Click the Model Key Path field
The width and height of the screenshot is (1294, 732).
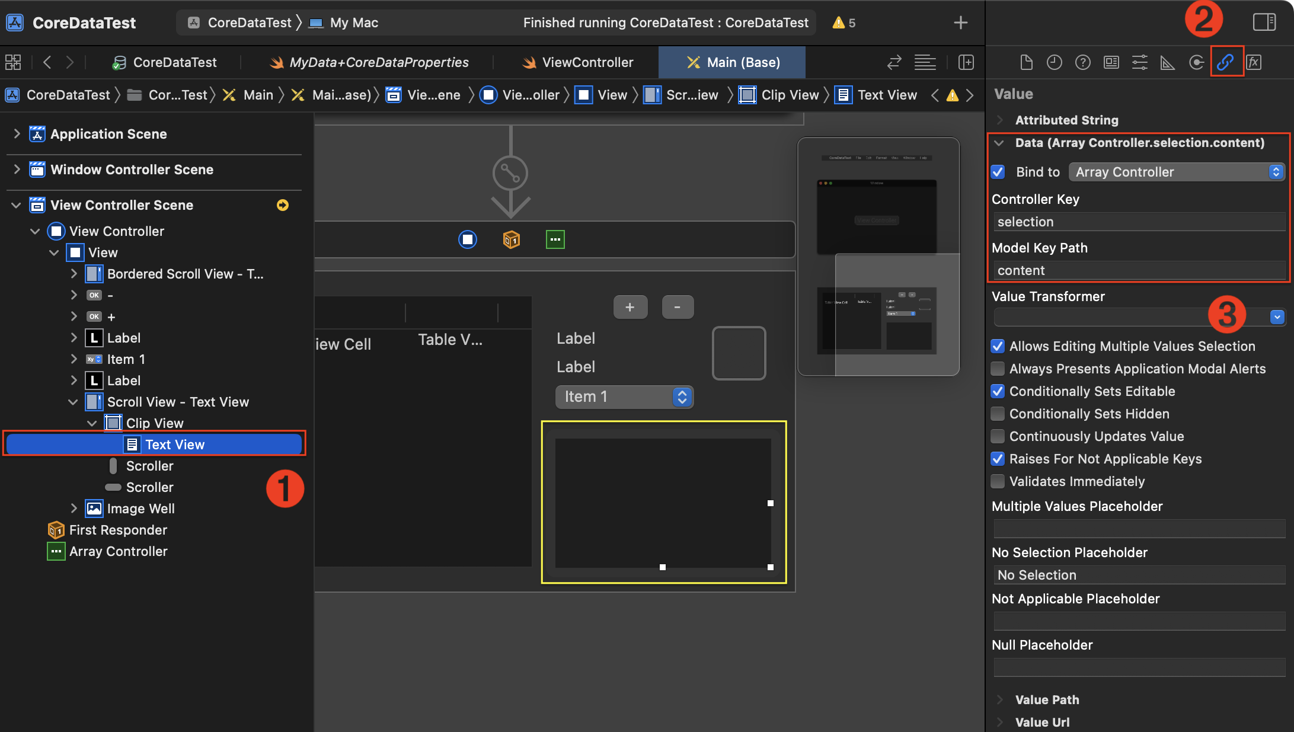click(x=1138, y=270)
